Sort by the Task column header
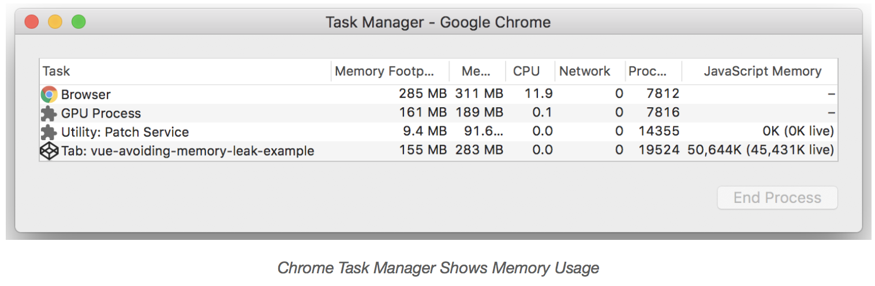The width and height of the screenshot is (875, 286). click(56, 71)
